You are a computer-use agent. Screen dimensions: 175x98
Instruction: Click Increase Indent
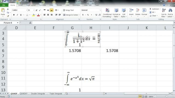(x=60, y=15)
